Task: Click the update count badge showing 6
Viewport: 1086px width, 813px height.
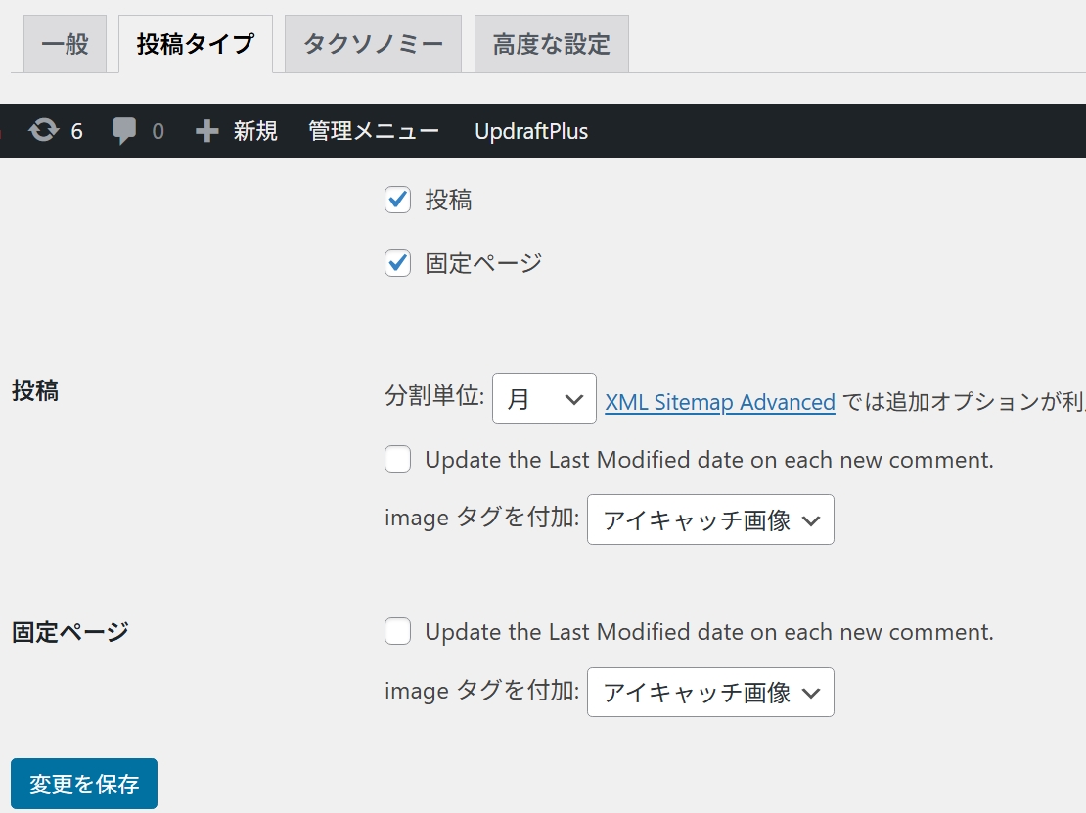Action: [79, 130]
